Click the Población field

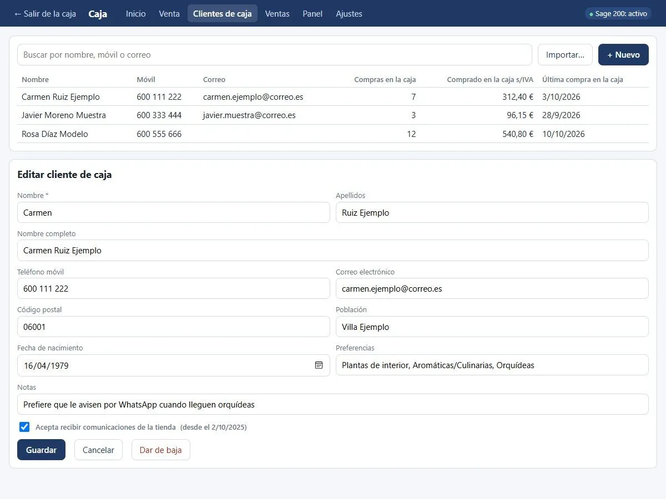coord(492,327)
